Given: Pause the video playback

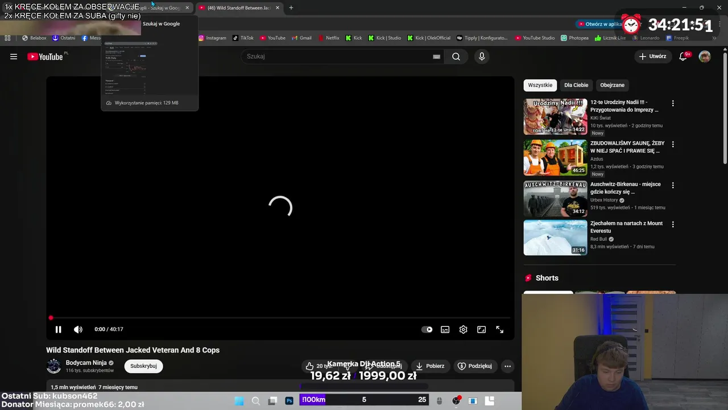Looking at the screenshot, I should click(58, 329).
